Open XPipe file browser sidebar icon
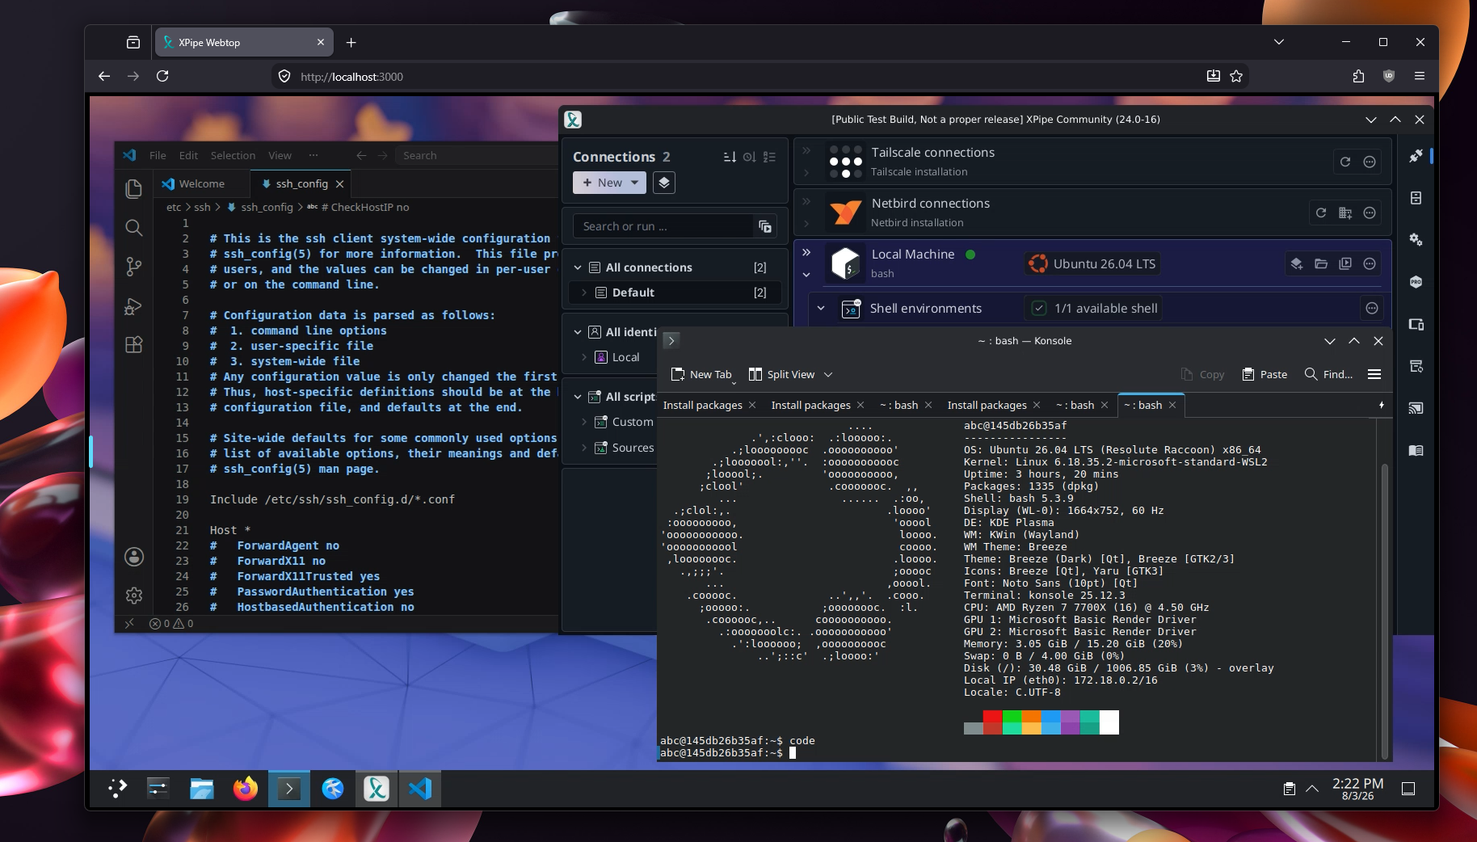Screen dimensions: 1477x842 1416,198
